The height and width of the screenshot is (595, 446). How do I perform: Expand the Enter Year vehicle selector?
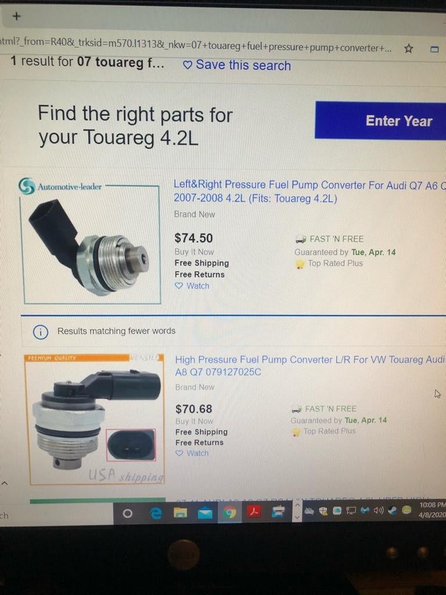380,121
